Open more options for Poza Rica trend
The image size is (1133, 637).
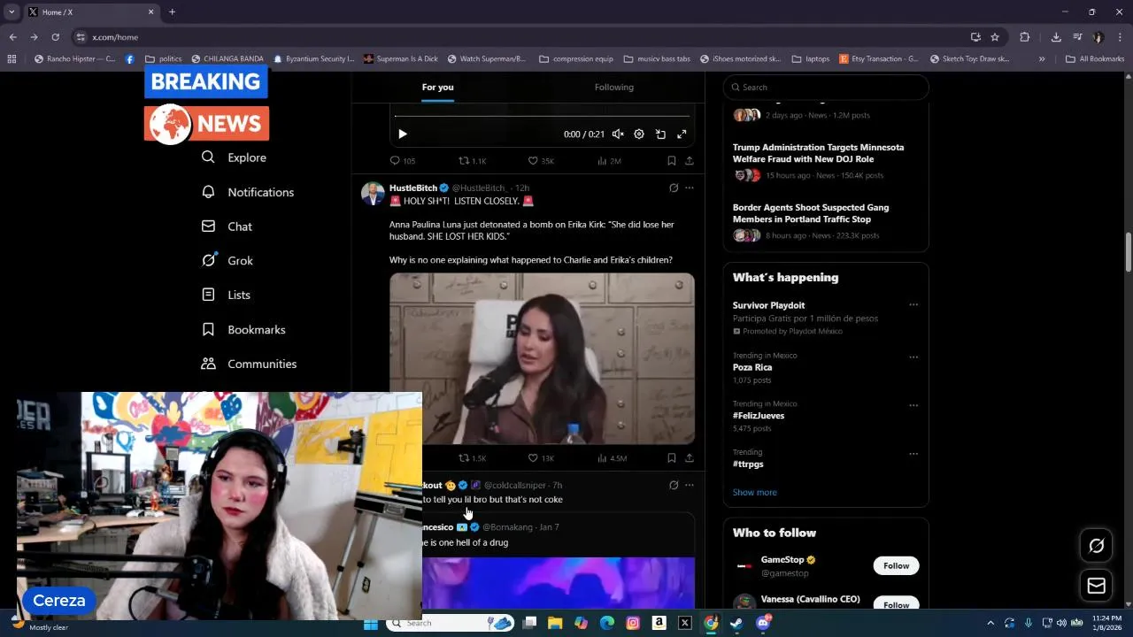coord(913,357)
